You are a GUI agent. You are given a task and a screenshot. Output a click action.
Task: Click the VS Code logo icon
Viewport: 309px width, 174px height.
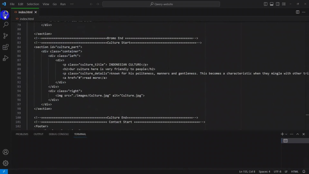[x=4, y=4]
